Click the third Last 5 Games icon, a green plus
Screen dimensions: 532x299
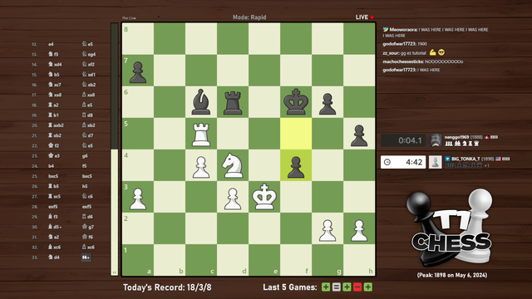pyautogui.click(x=347, y=287)
